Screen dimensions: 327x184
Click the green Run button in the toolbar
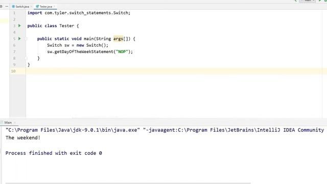coord(320,1)
